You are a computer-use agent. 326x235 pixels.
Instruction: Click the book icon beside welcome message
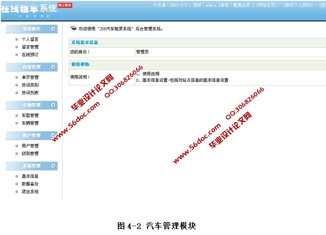73,28
